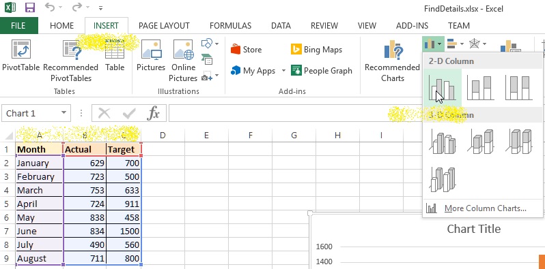Choose 3-D 100% Stacked Column chart
This screenshot has height=269, width=545.
518,142
